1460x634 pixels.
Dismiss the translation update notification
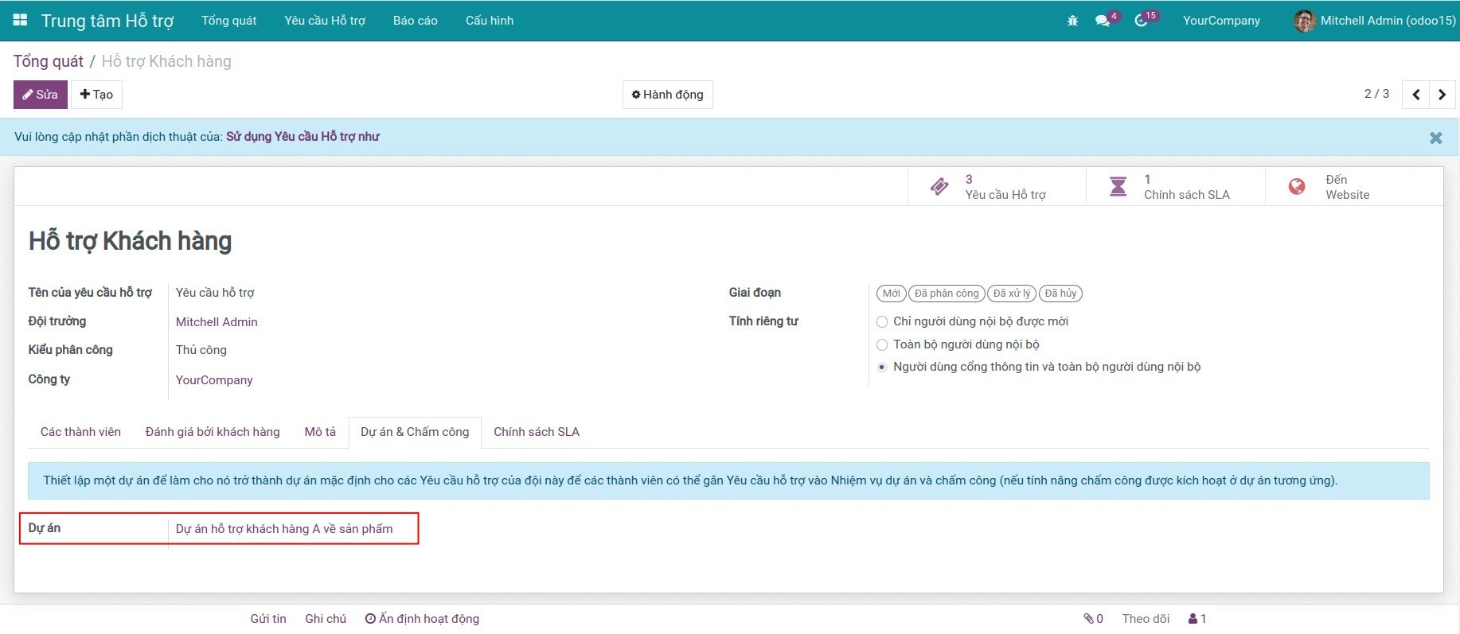coord(1435,138)
